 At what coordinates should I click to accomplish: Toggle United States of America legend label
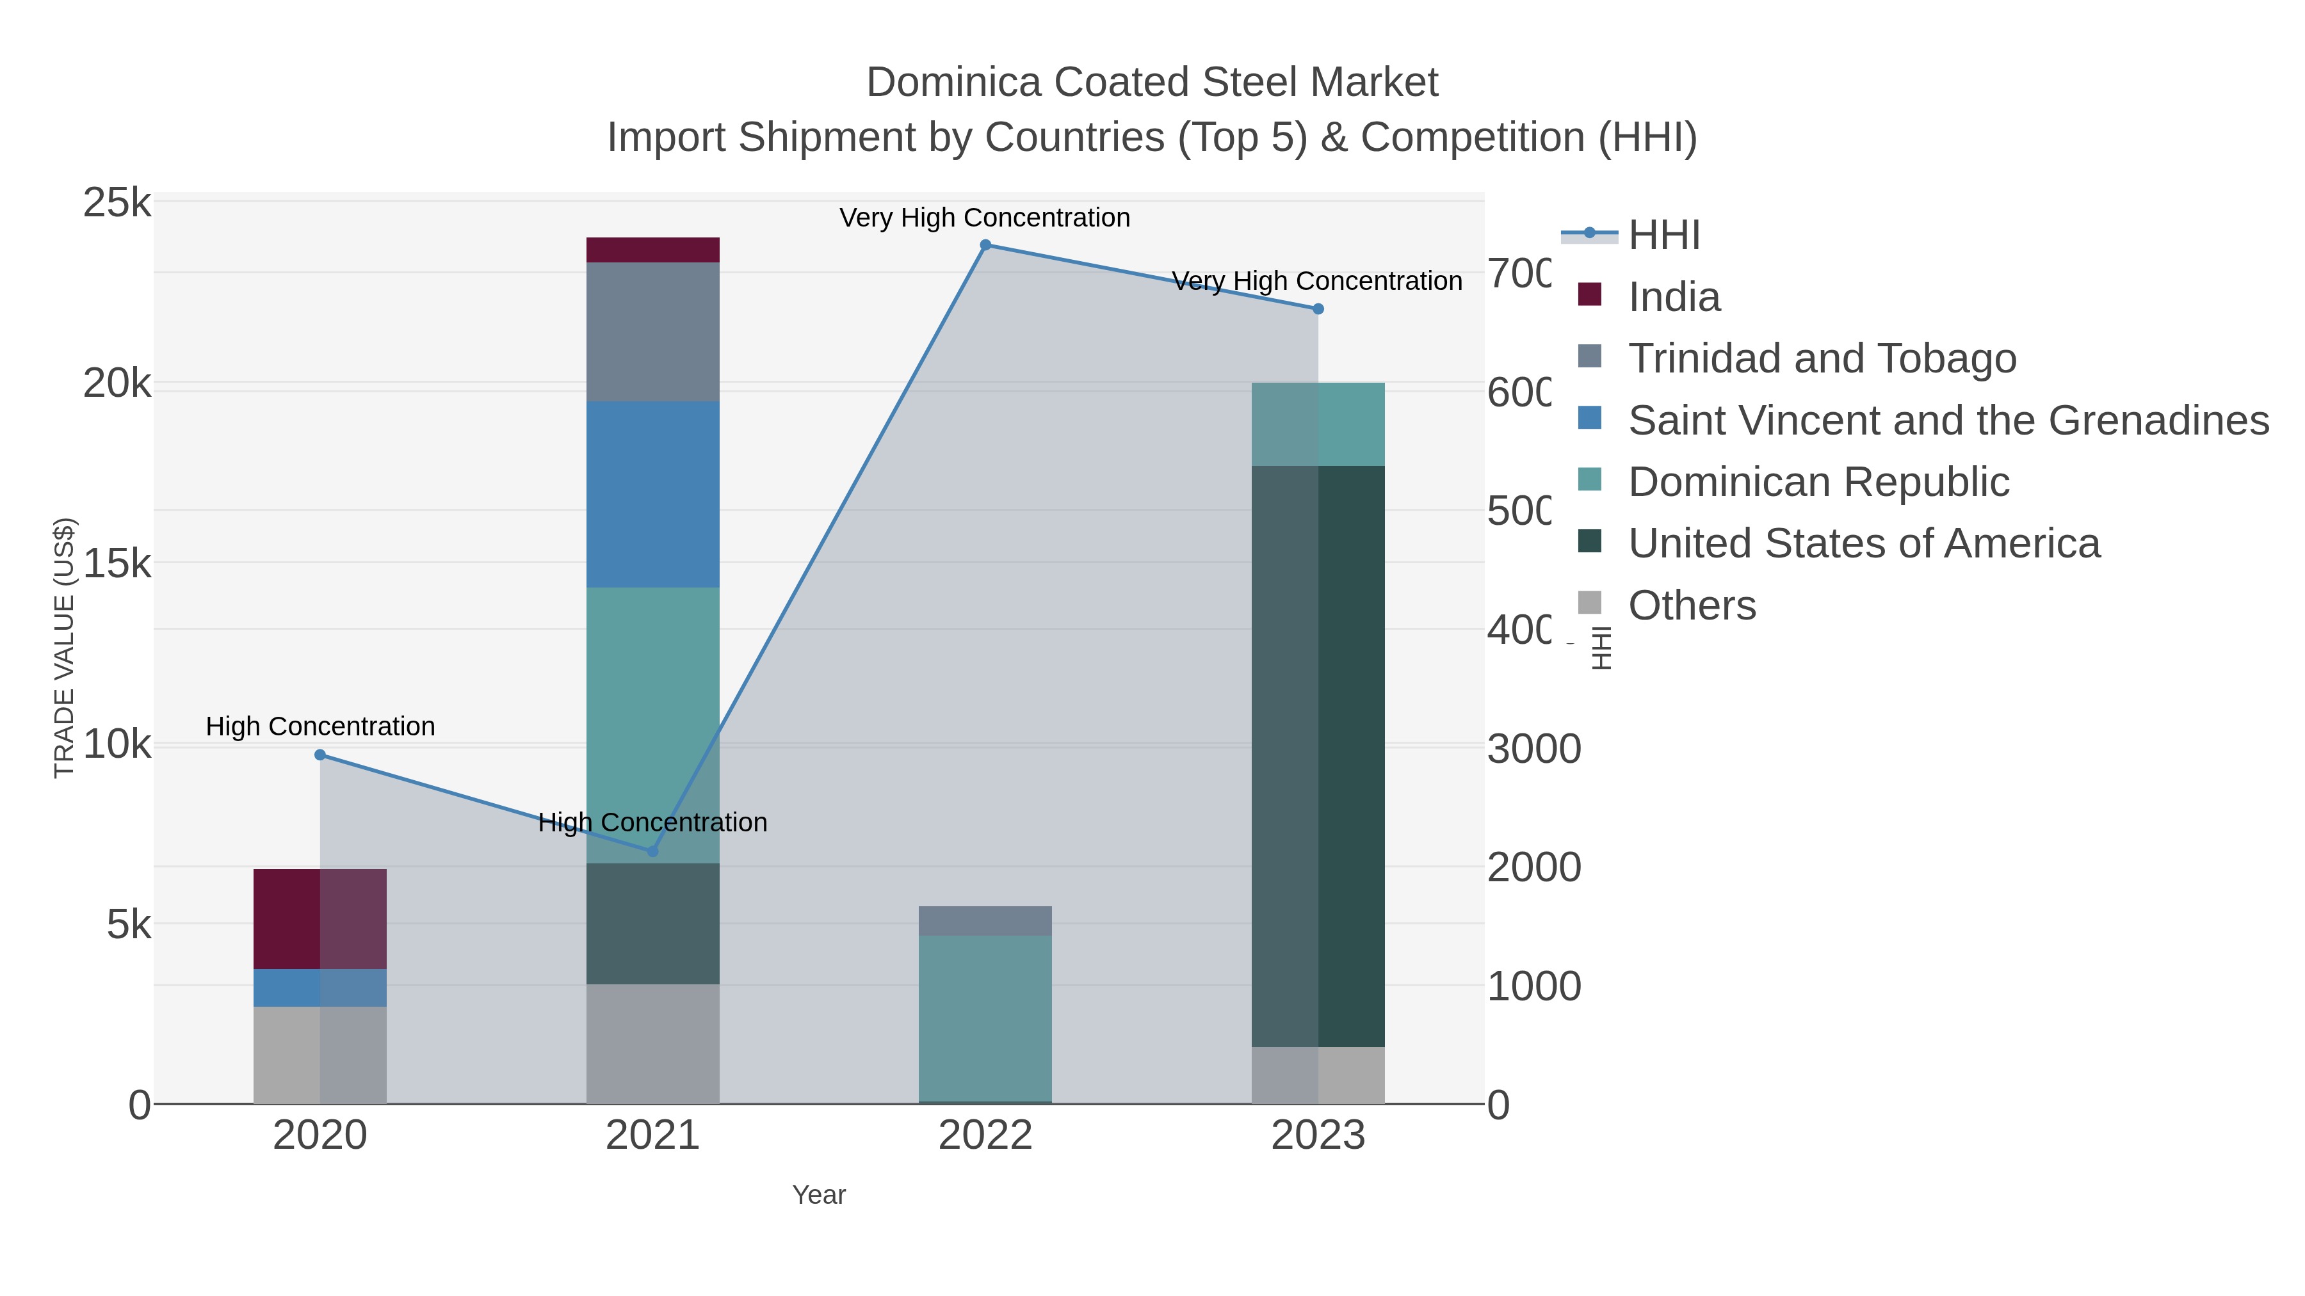tap(1864, 544)
